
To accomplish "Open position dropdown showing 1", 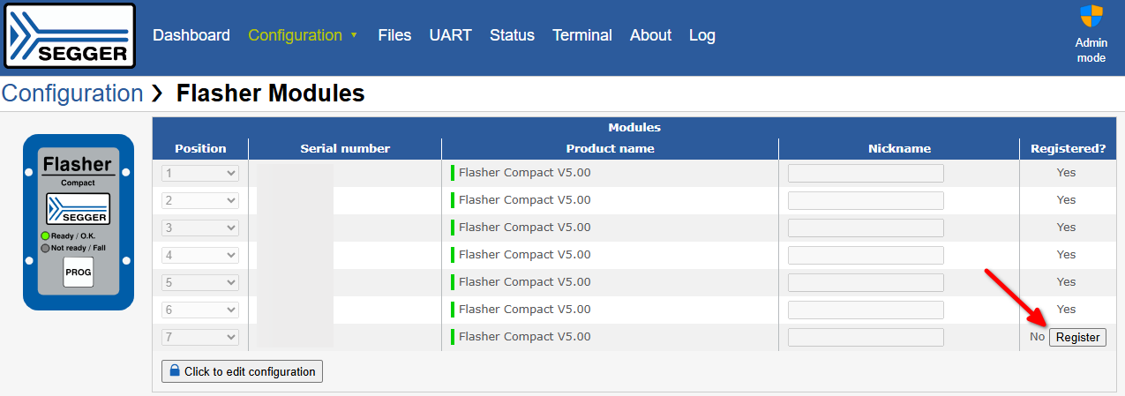I will click(x=200, y=173).
